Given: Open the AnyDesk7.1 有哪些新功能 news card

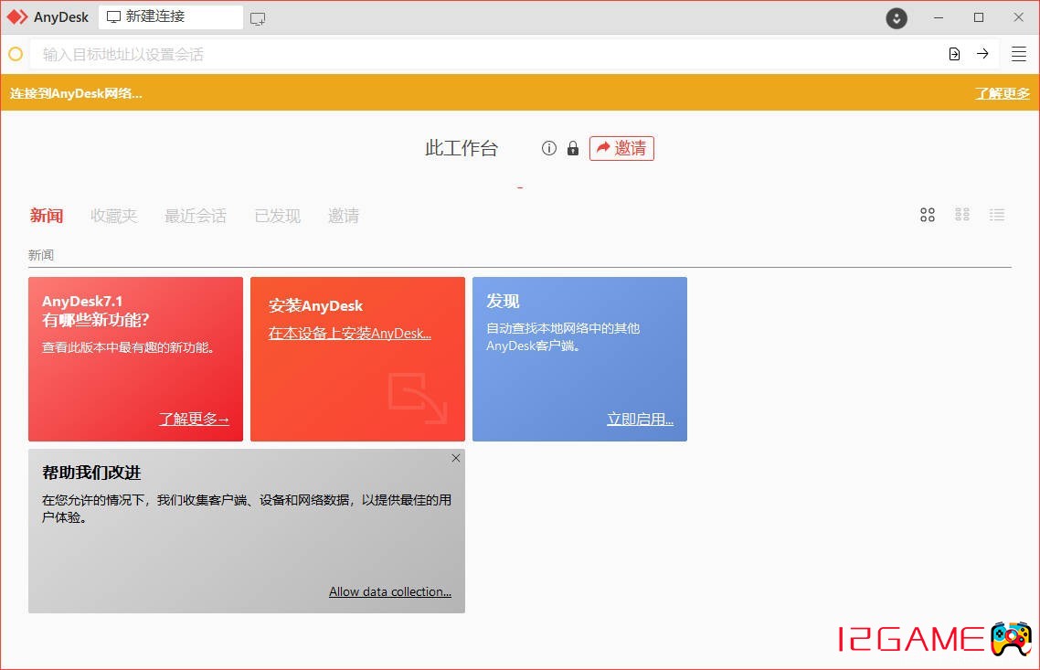Looking at the screenshot, I should coord(135,359).
